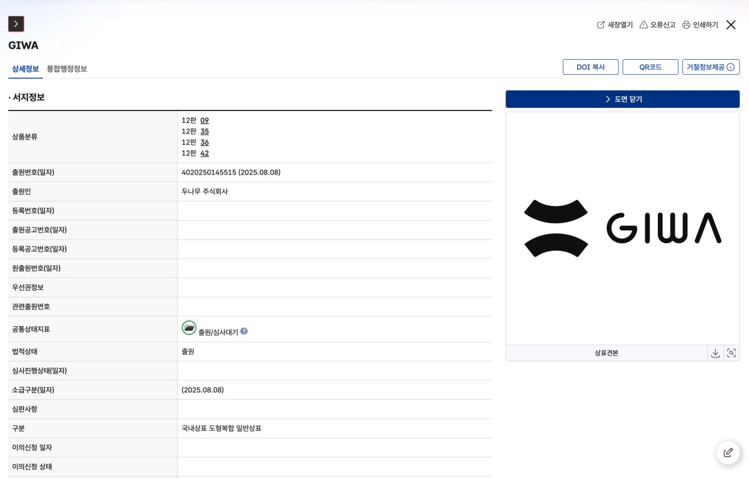
Task: Click the 출원공고번호(일자) row label
Action: tap(39, 230)
